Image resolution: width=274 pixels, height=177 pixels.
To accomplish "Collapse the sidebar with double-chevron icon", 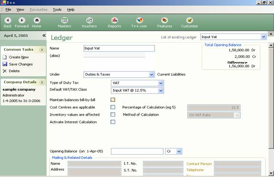I will pos(44,36).
